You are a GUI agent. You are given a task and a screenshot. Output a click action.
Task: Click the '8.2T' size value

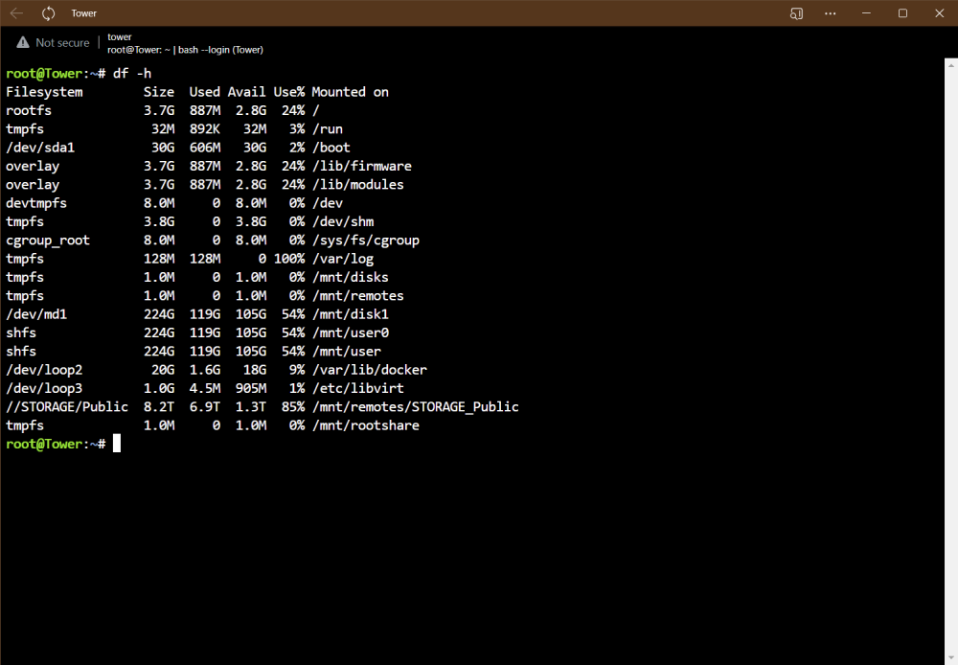[x=159, y=407]
